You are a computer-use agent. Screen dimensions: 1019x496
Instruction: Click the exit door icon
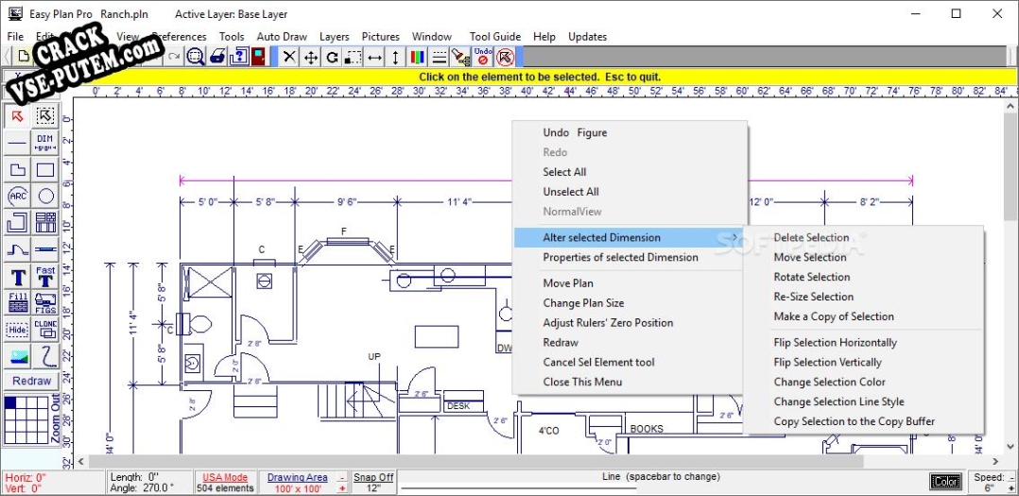(258, 57)
